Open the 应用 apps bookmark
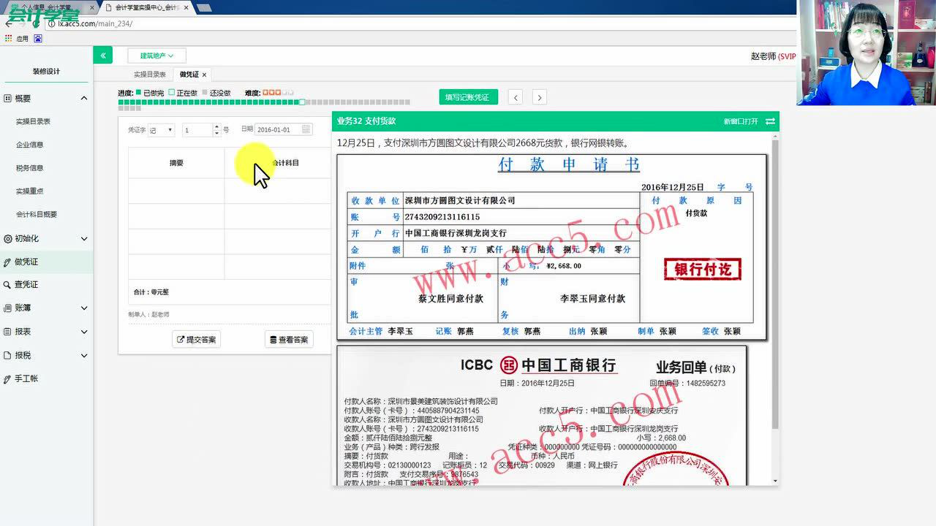The width and height of the screenshot is (936, 526). (17, 38)
